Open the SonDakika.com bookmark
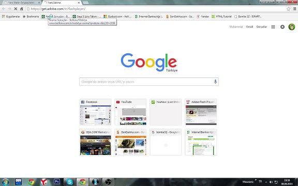 click(x=180, y=17)
